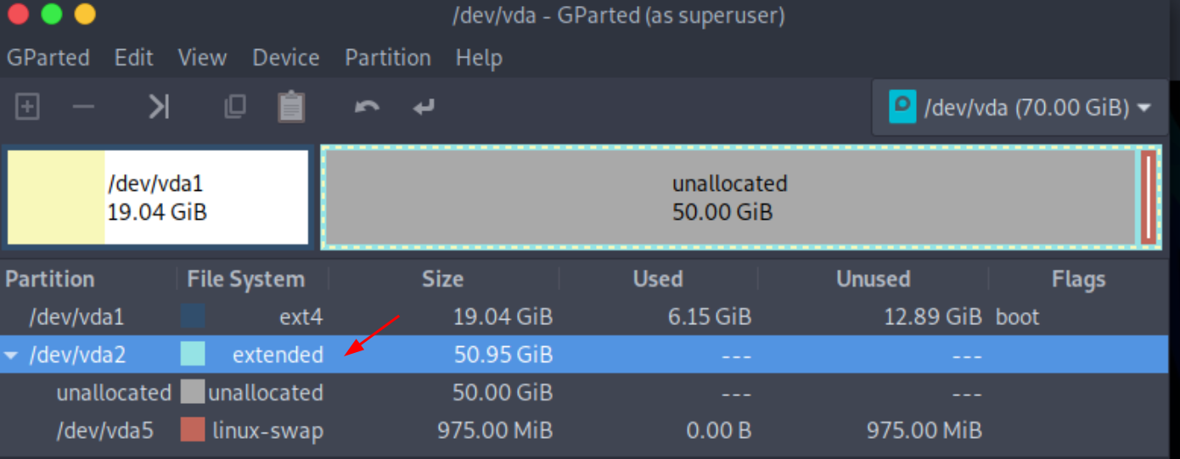Sort by the Size column header
Viewport: 1180px width, 459px height.
click(444, 279)
